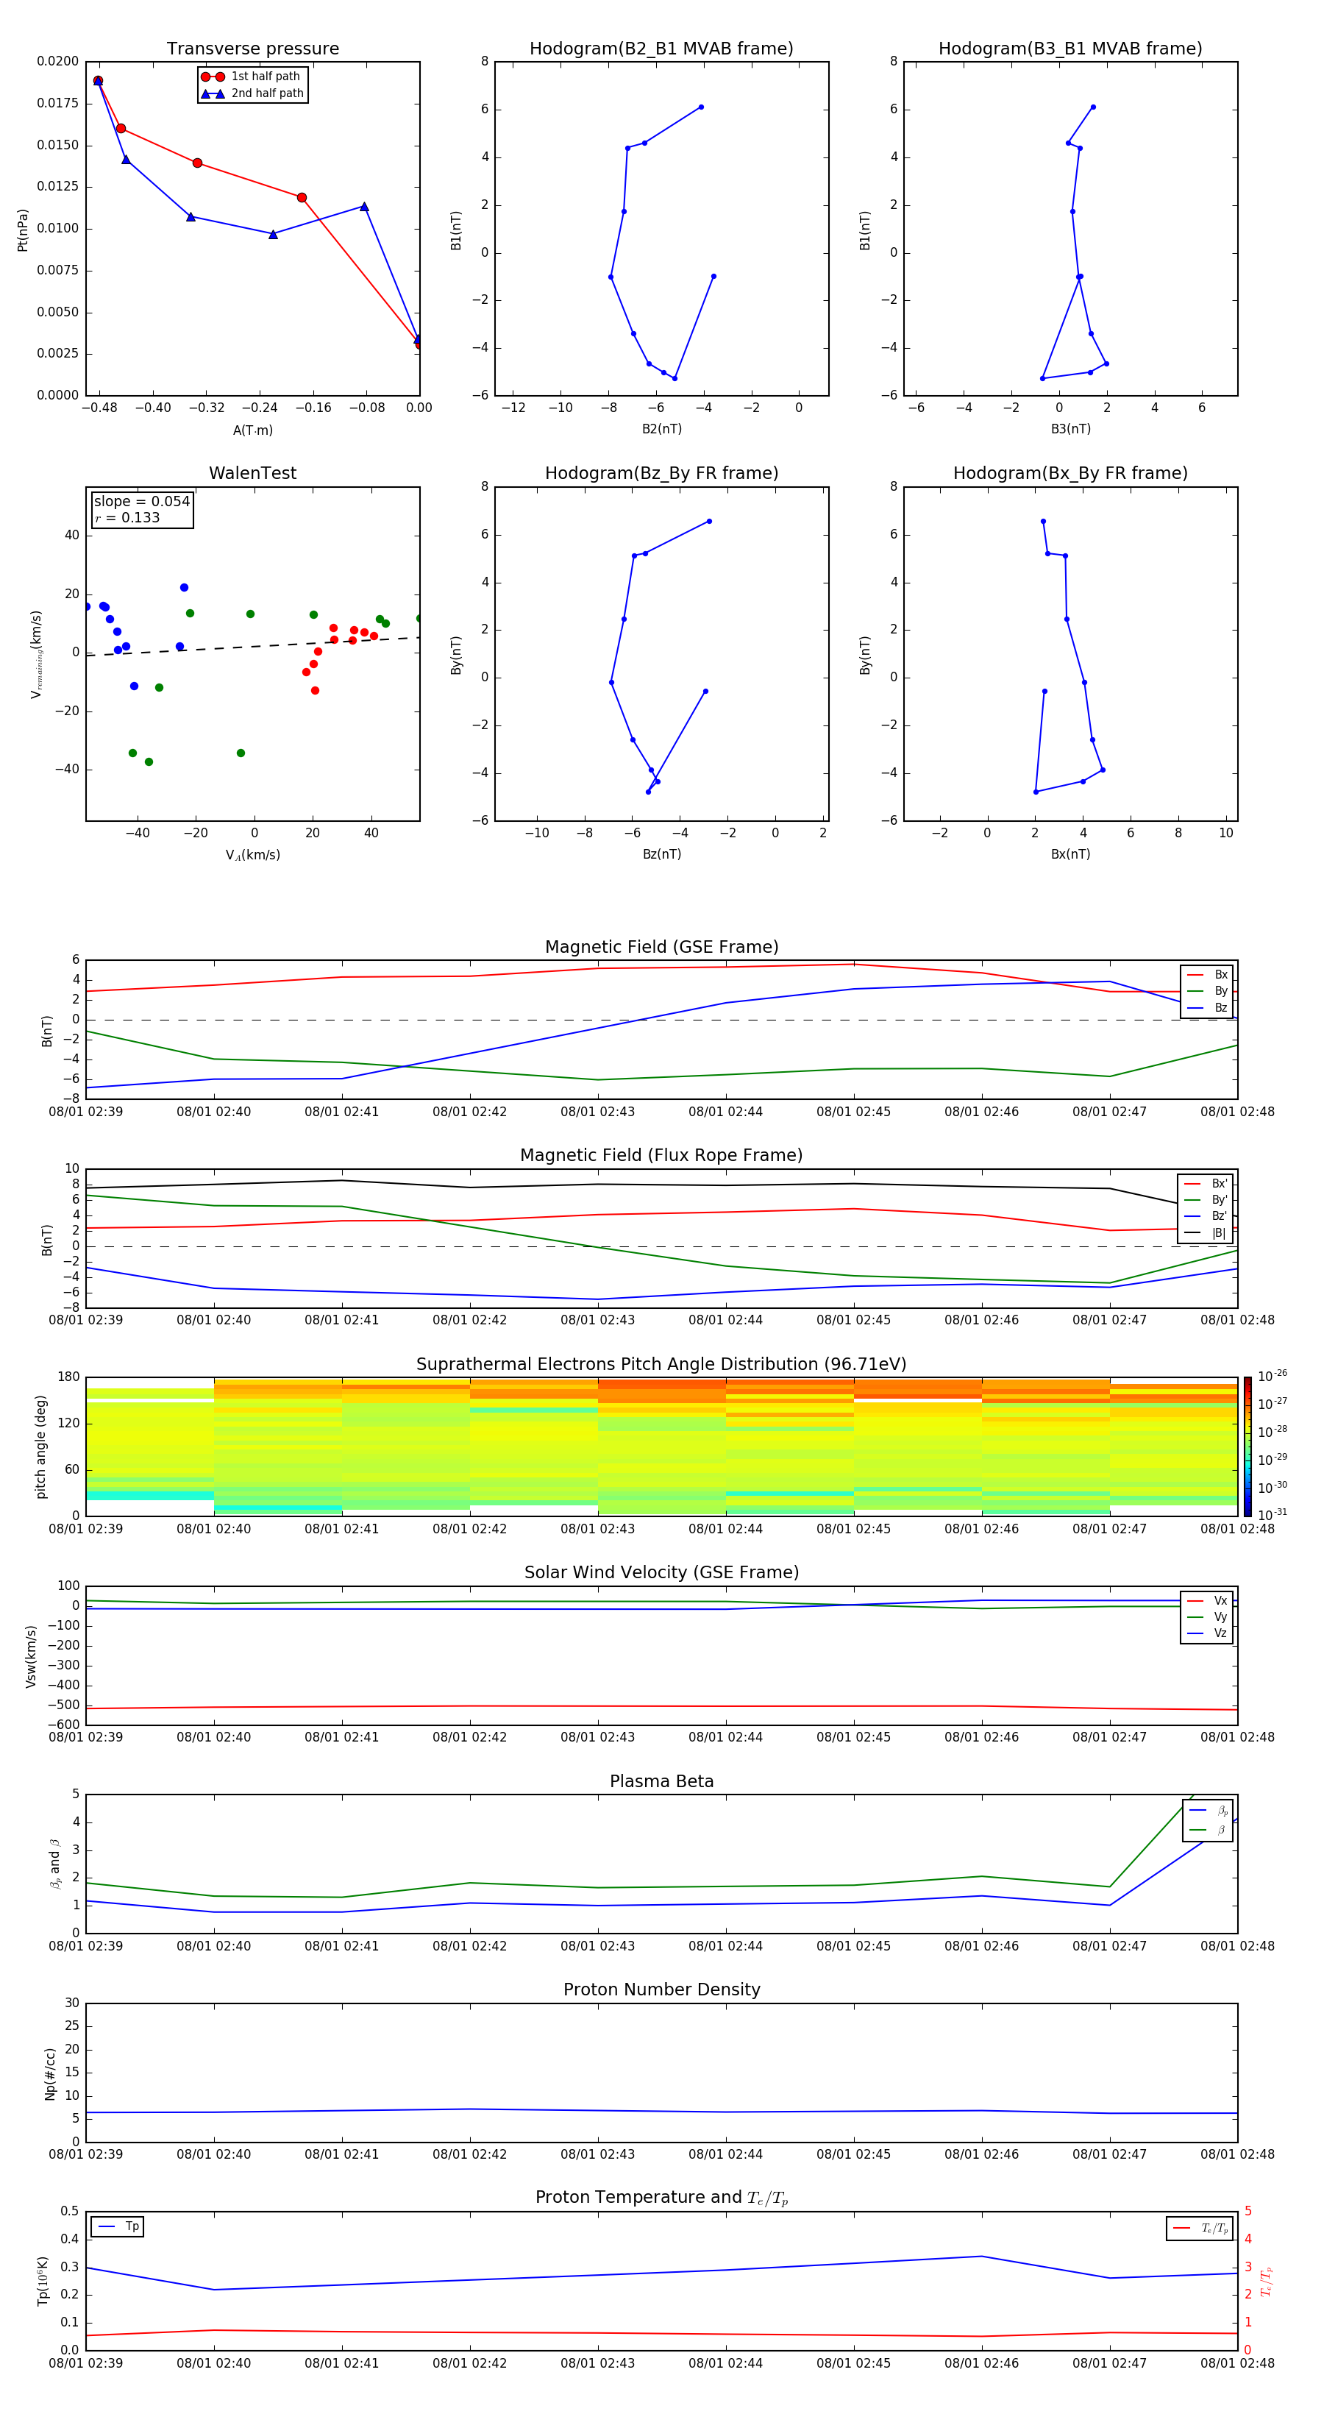This screenshot has width=1324, height=2428.
Task: Click the '1st half path' legend entry
Action: pos(251,77)
